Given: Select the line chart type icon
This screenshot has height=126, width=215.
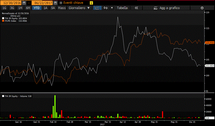Looking at the screenshot, I should (x=97, y=8).
